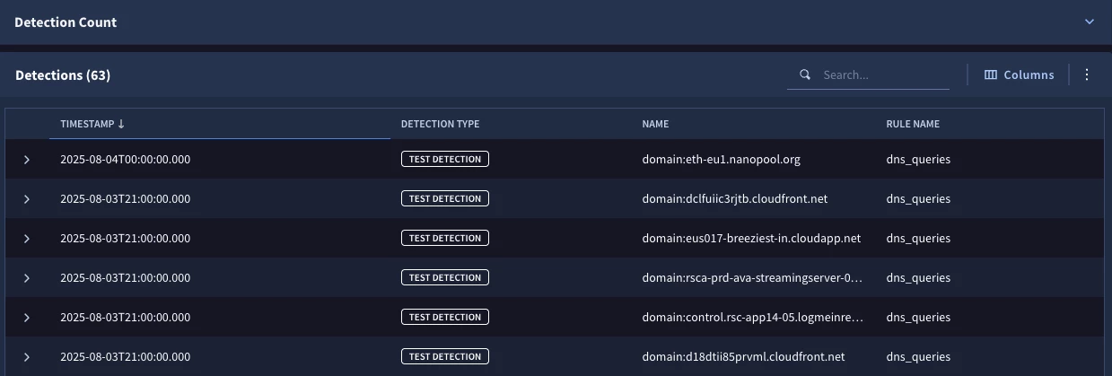Click the Test Detection badge for eus017-breeziest-in.cloudapp.net
Screen dimensions: 1112x376
tap(445, 239)
